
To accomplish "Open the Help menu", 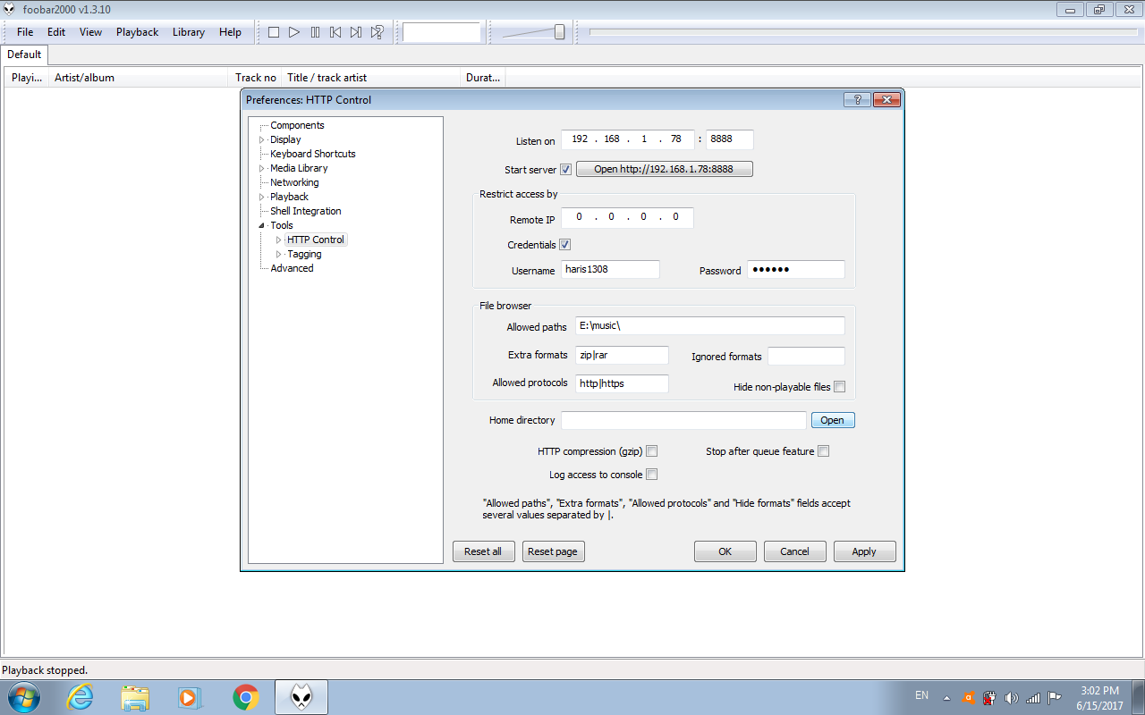I will (x=230, y=32).
